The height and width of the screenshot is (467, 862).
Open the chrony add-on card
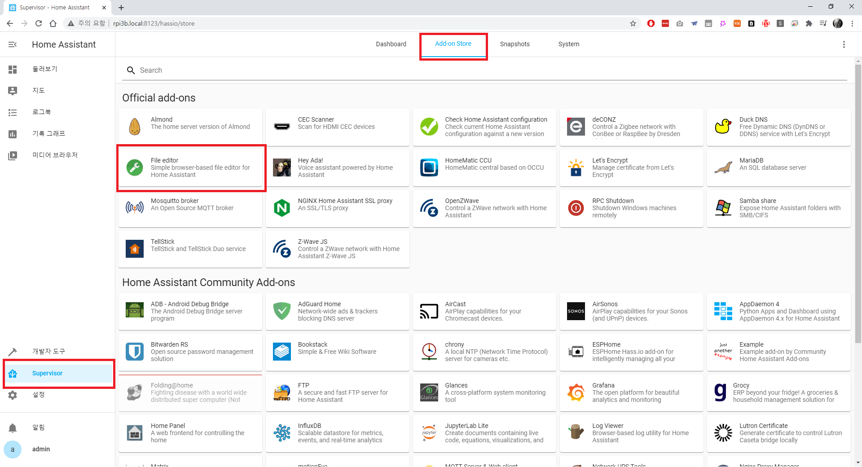tap(484, 352)
